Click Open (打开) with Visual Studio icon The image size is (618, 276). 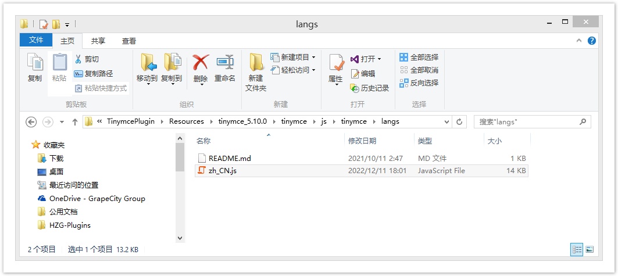click(x=354, y=59)
